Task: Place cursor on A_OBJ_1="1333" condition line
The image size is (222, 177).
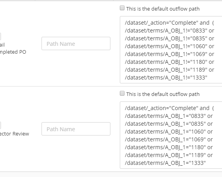Action: [x=165, y=163]
